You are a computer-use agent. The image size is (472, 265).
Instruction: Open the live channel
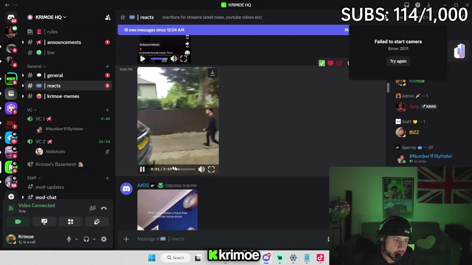tap(69, 53)
